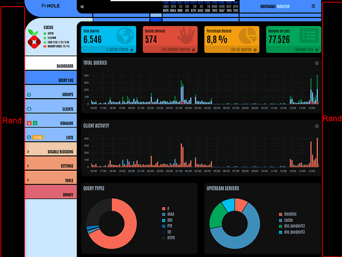Click list icon on Domains on Lists card
Viewport: 342px width, 257px height.
coord(310,36)
